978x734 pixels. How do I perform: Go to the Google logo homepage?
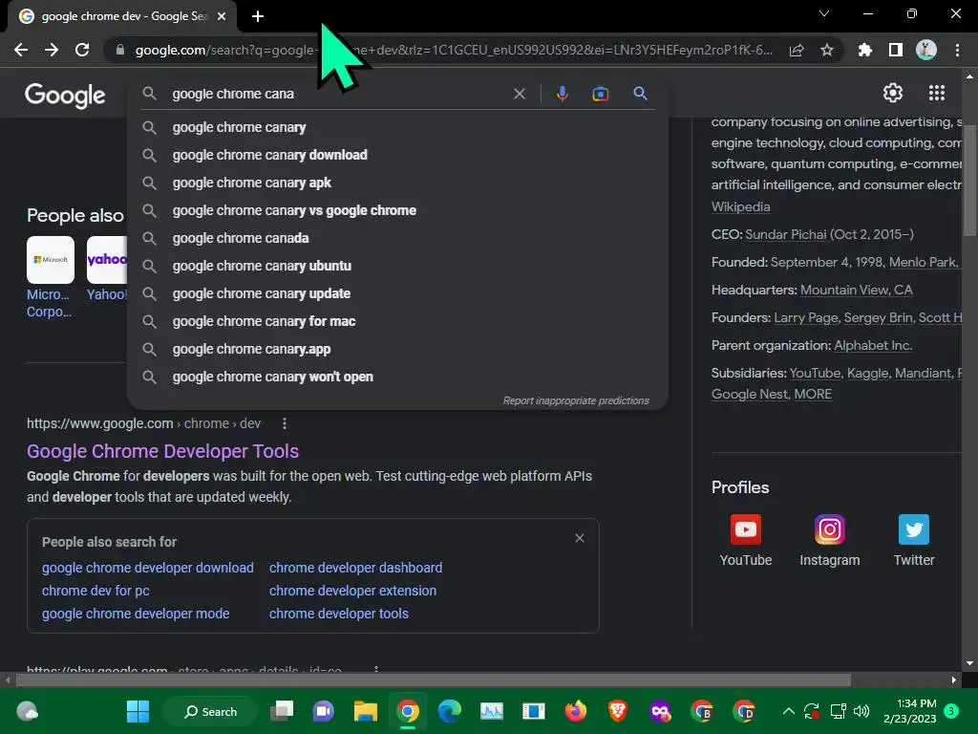(x=65, y=96)
